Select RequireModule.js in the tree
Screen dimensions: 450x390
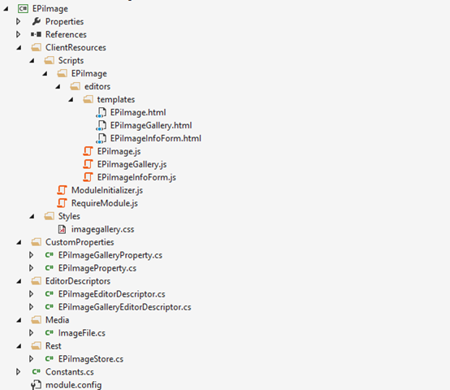coord(105,203)
